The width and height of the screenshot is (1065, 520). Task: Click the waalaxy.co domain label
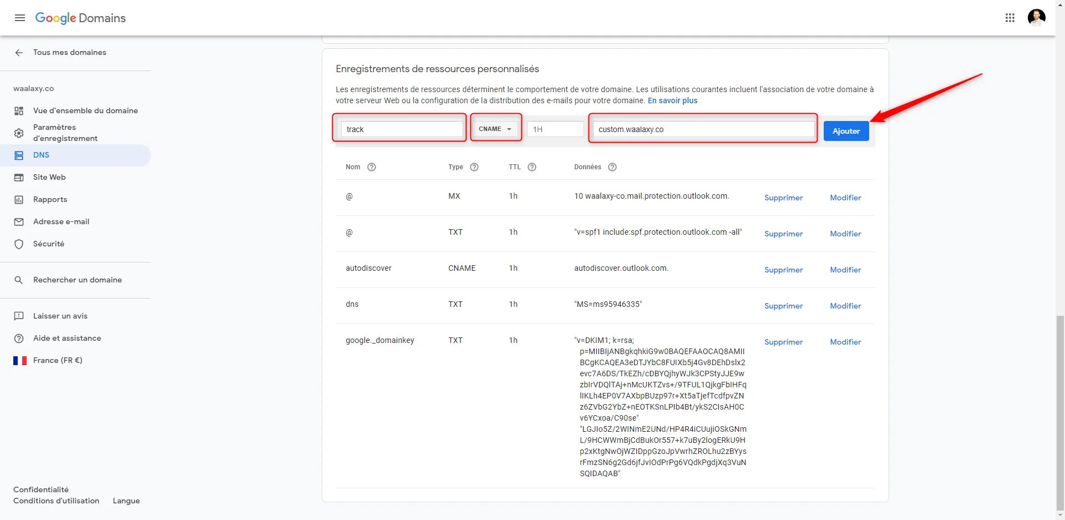(33, 88)
